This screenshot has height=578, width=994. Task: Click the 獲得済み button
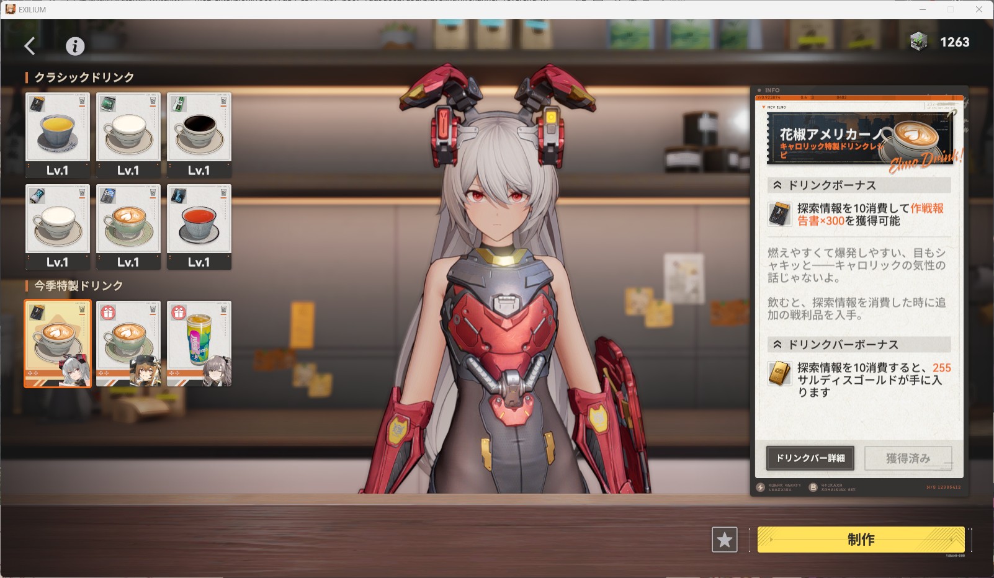908,458
